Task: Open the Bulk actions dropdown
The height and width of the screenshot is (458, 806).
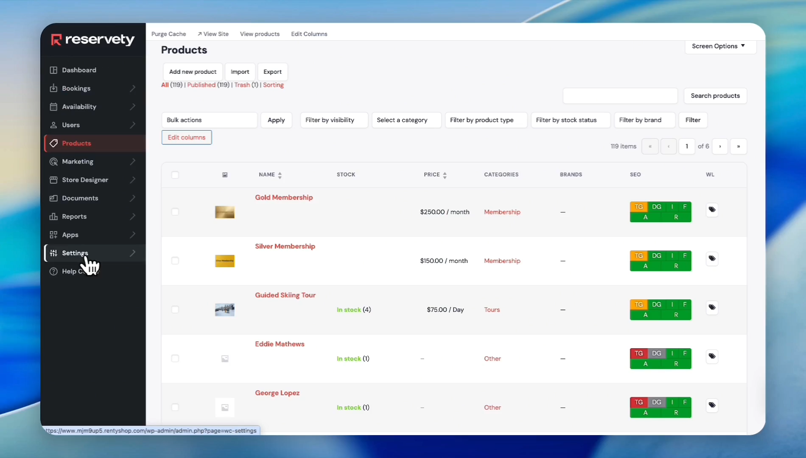Action: (x=209, y=120)
